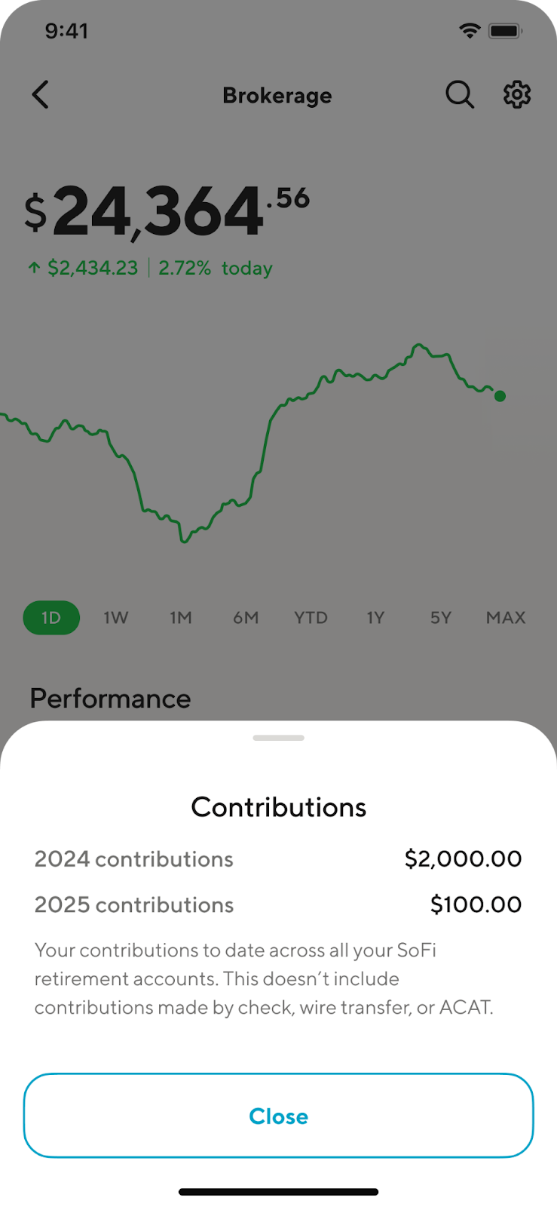Tap the Wi-Fi status icon
Viewport: 557px width, 1207px height.
470,31
